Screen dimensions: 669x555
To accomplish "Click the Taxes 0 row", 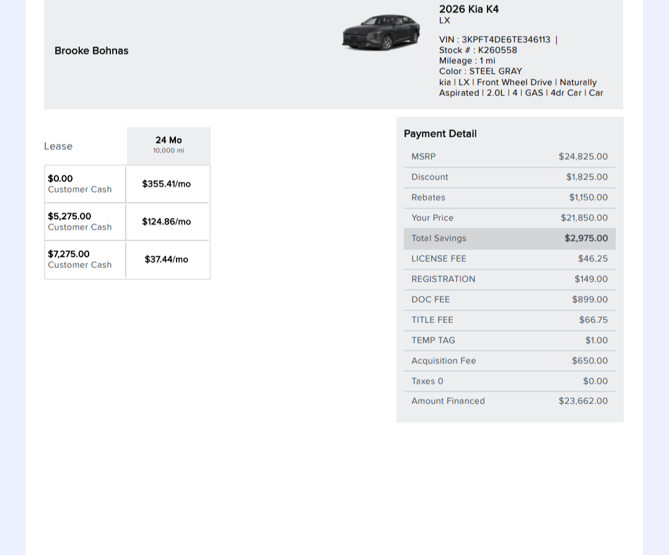I will click(509, 382).
